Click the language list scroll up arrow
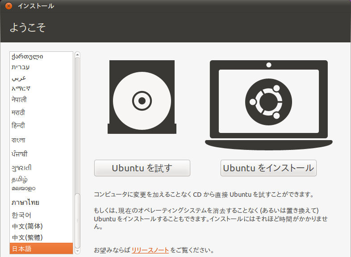This screenshot has height=257, width=351. click(x=77, y=54)
